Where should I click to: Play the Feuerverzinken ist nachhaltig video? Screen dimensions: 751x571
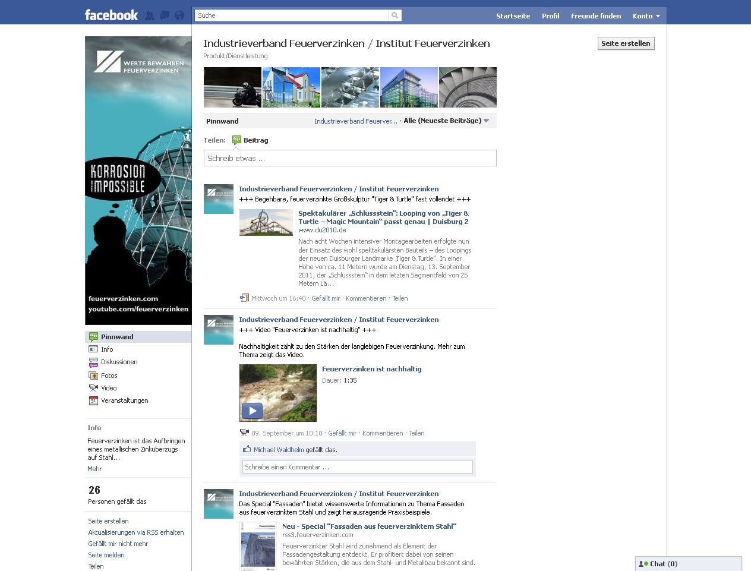(x=252, y=411)
